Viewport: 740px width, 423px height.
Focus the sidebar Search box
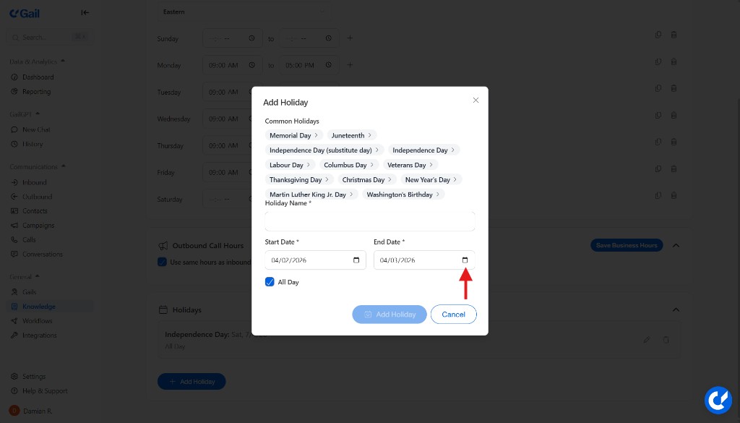[x=49, y=38]
